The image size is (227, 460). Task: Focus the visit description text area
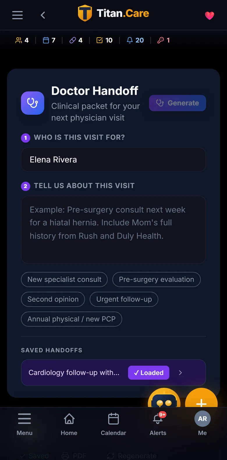[114, 230]
